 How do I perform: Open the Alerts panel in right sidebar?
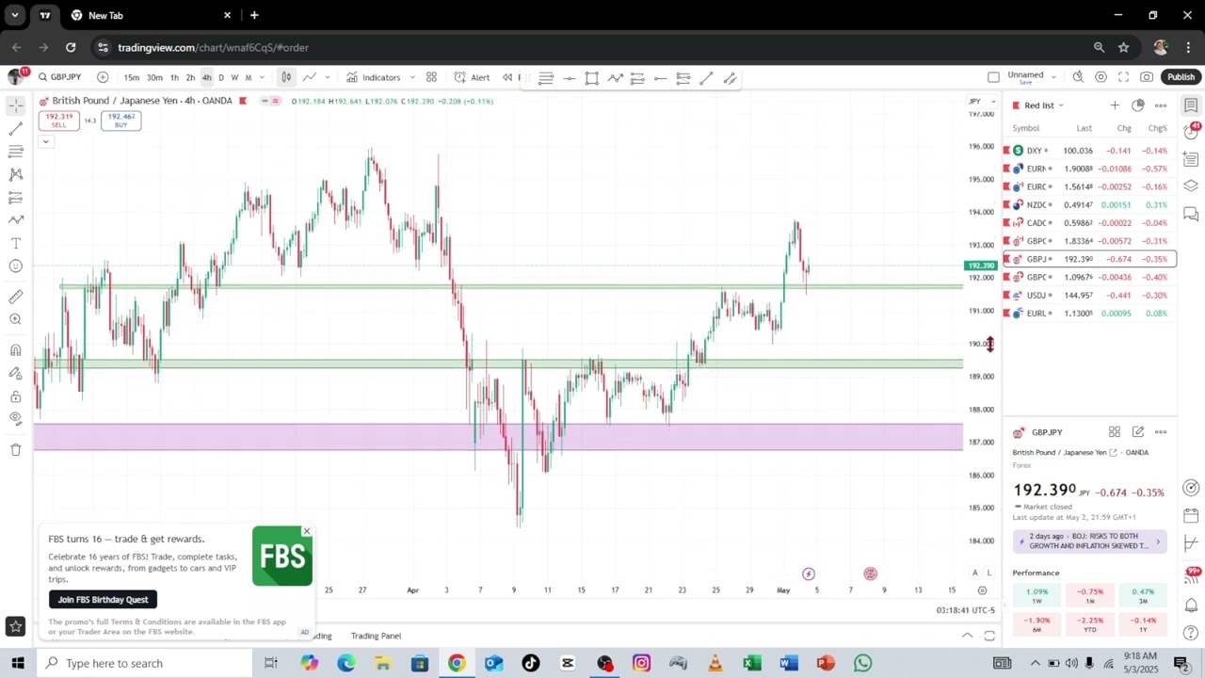click(x=1191, y=132)
